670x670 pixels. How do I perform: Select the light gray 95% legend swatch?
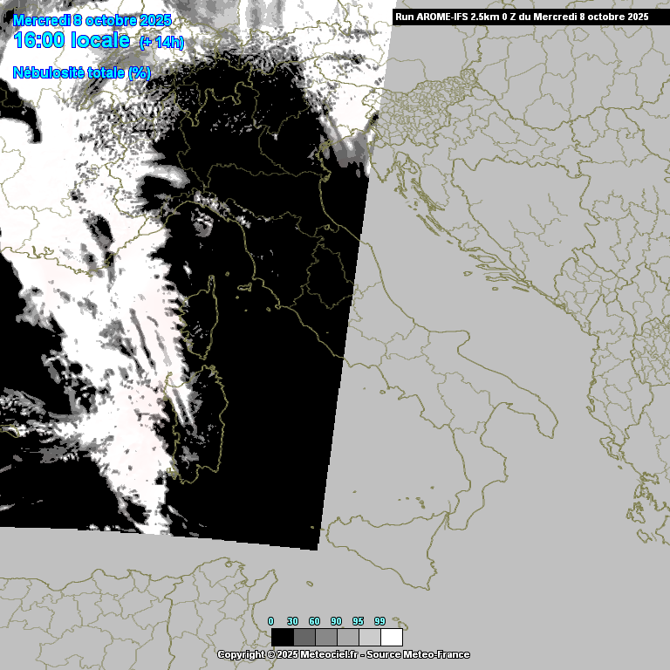pyautogui.click(x=369, y=637)
